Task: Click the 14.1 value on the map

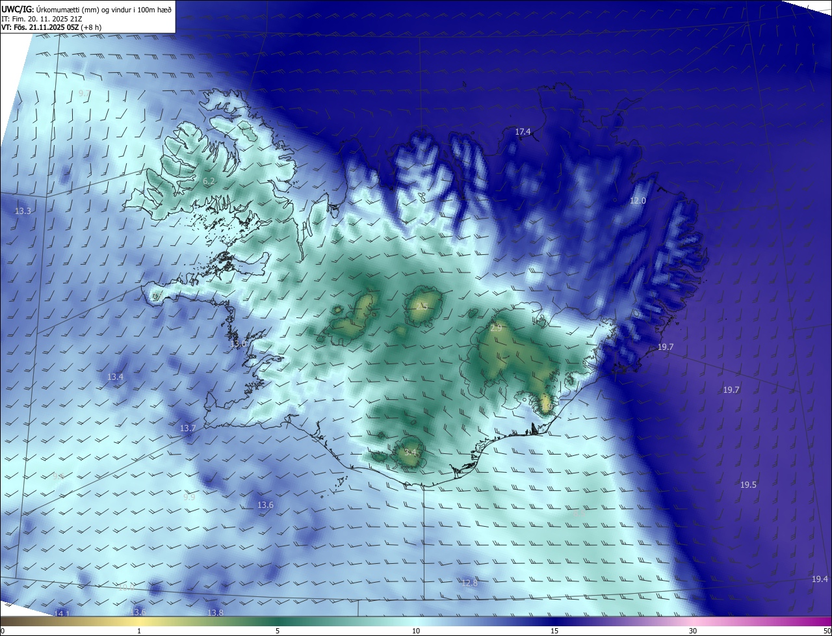Action: click(x=61, y=614)
